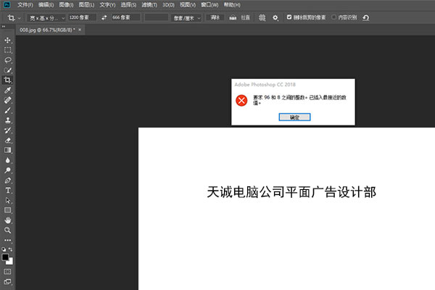Select the Eraser tool
The width and height of the screenshot is (435, 290).
point(8,140)
